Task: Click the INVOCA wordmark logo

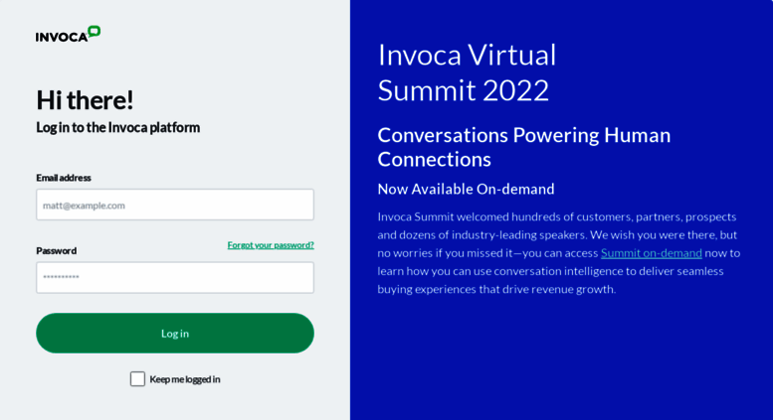Action: pyautogui.click(x=62, y=38)
